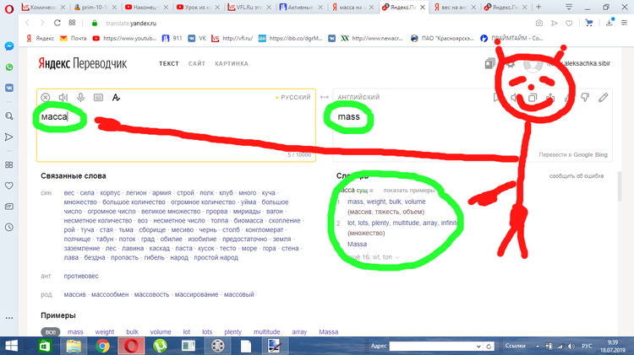
Task: Filter examples by 'plenty'
Action: [x=233, y=332]
